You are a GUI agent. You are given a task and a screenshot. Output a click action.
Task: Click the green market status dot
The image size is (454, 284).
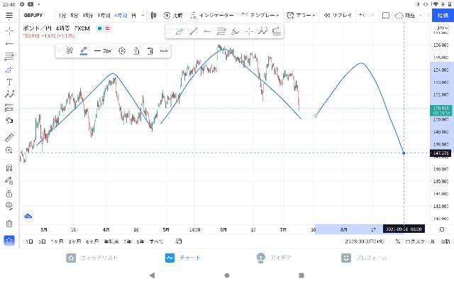click(99, 28)
